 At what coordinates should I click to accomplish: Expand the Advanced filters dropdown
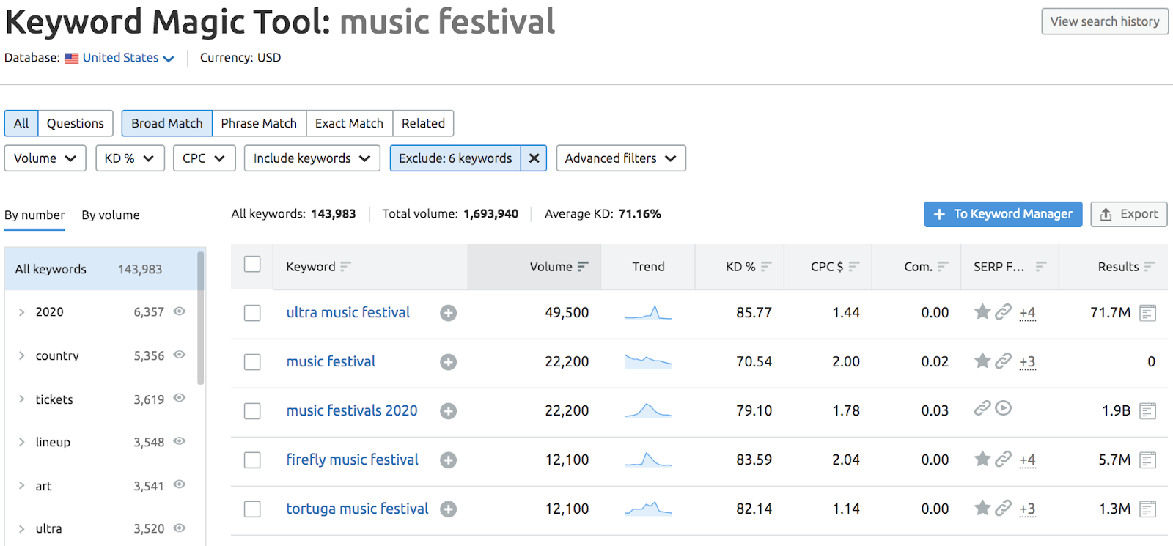tap(620, 158)
